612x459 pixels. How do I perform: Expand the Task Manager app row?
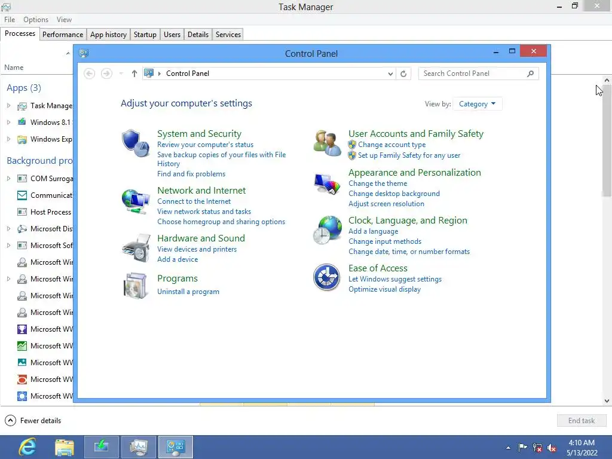[8, 106]
